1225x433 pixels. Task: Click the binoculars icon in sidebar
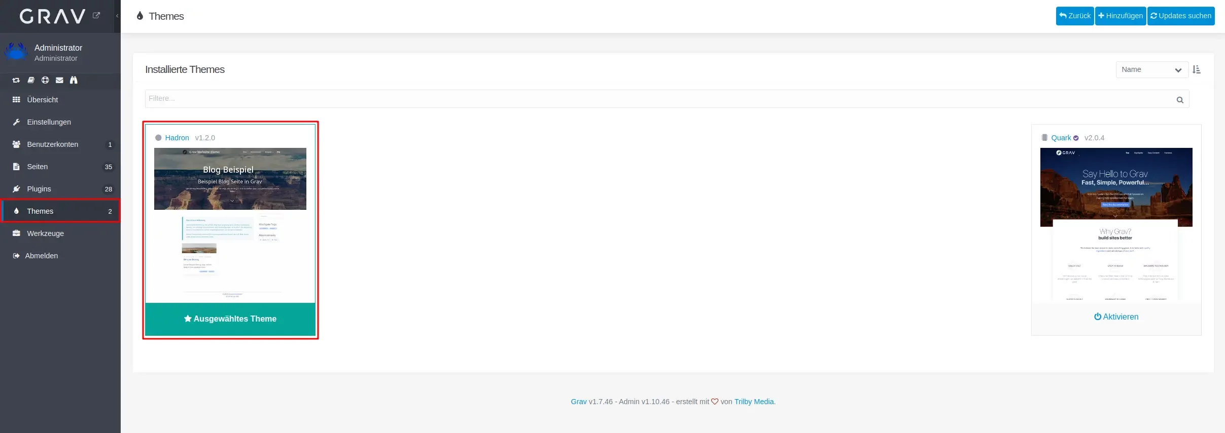coord(74,80)
